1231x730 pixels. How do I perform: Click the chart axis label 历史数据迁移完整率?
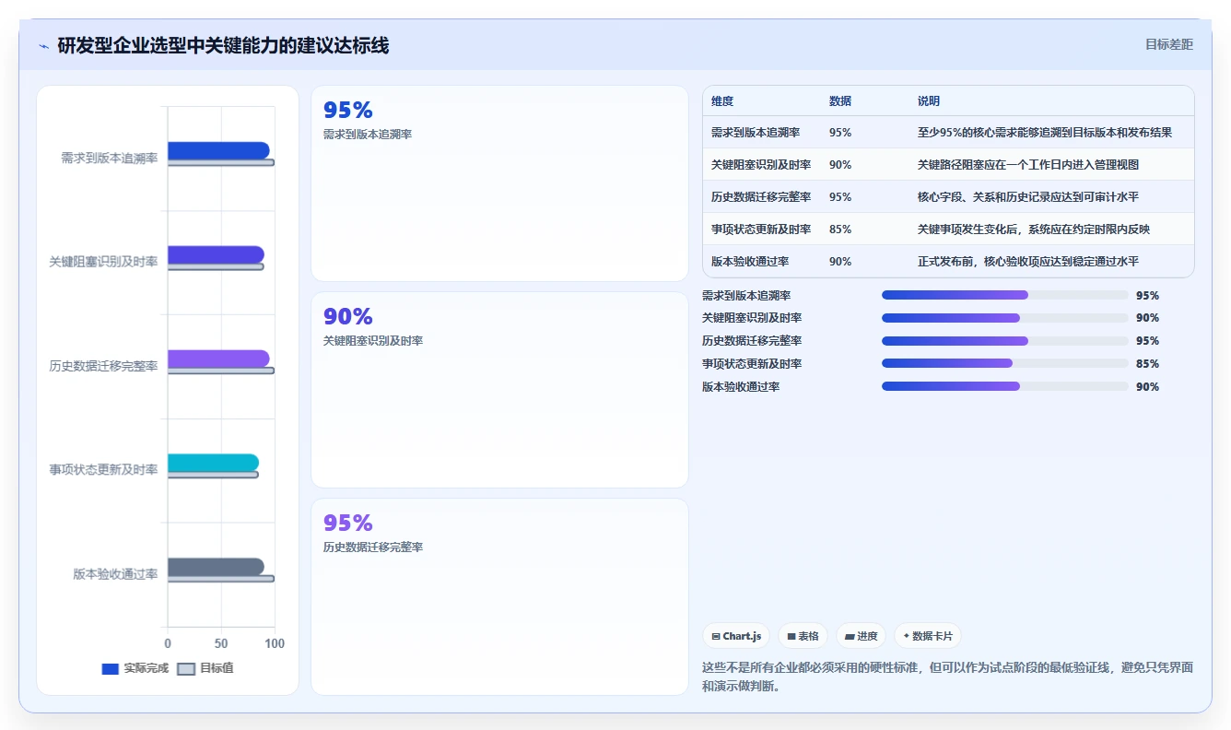[x=103, y=366]
